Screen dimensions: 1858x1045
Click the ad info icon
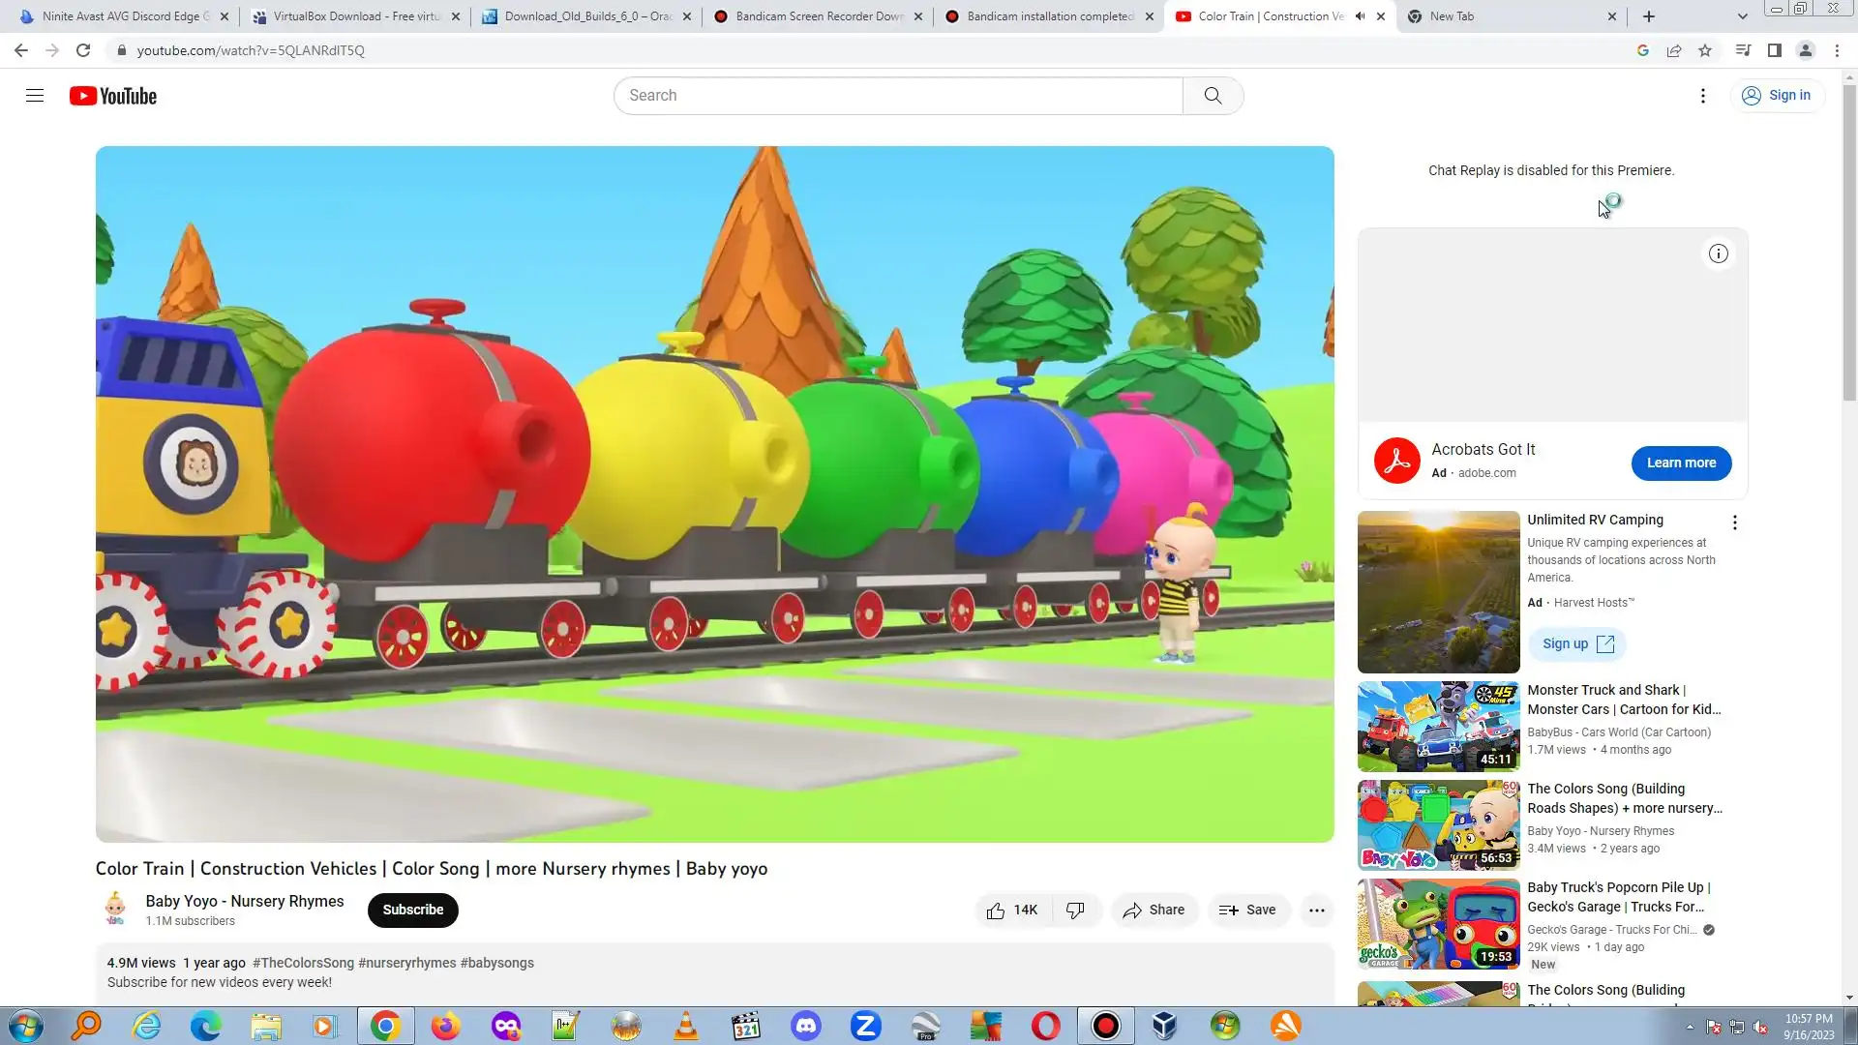[x=1718, y=254]
